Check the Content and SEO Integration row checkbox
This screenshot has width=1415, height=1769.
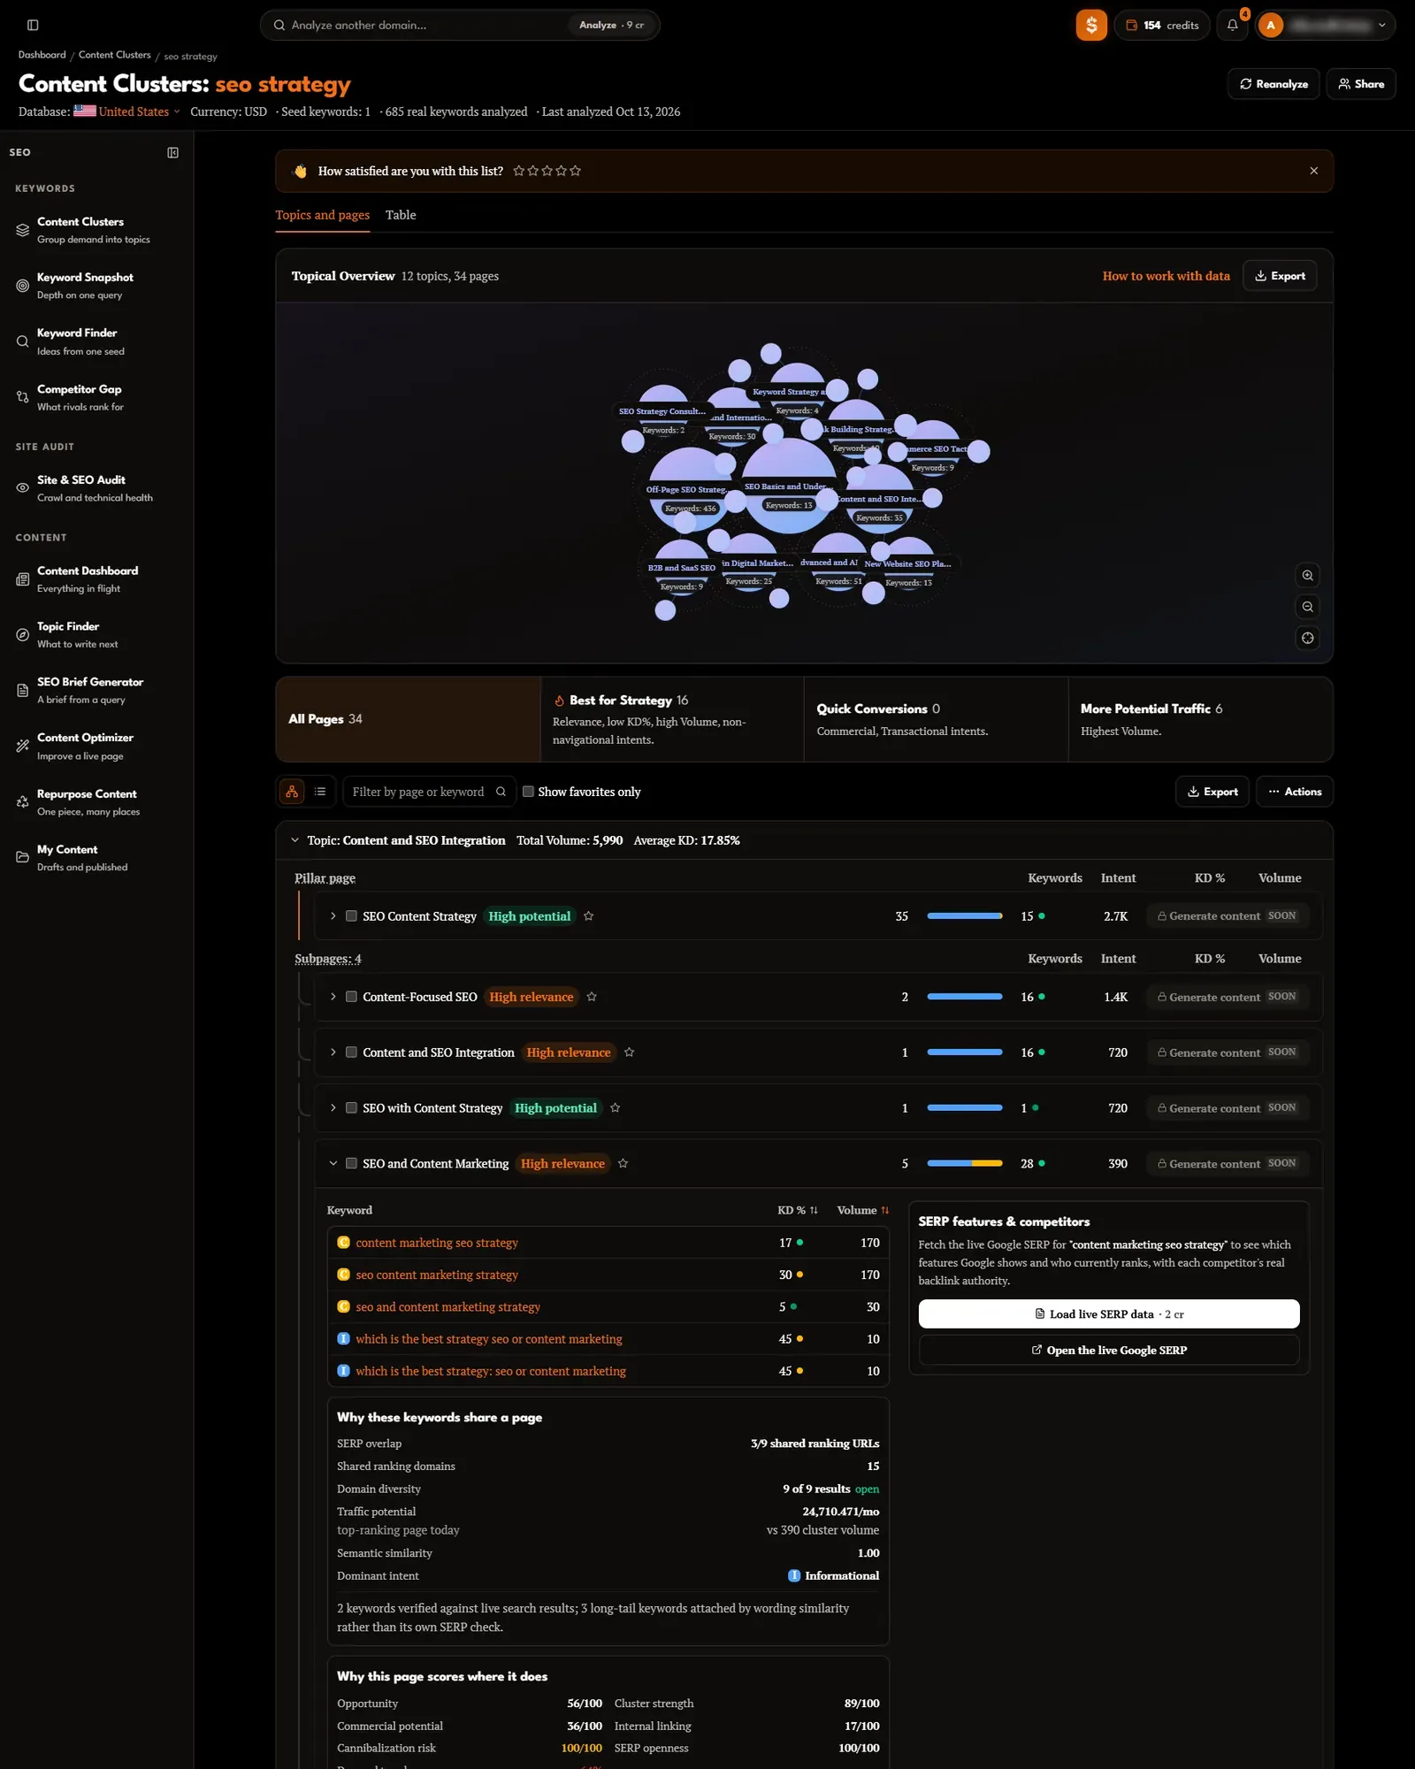(351, 1053)
